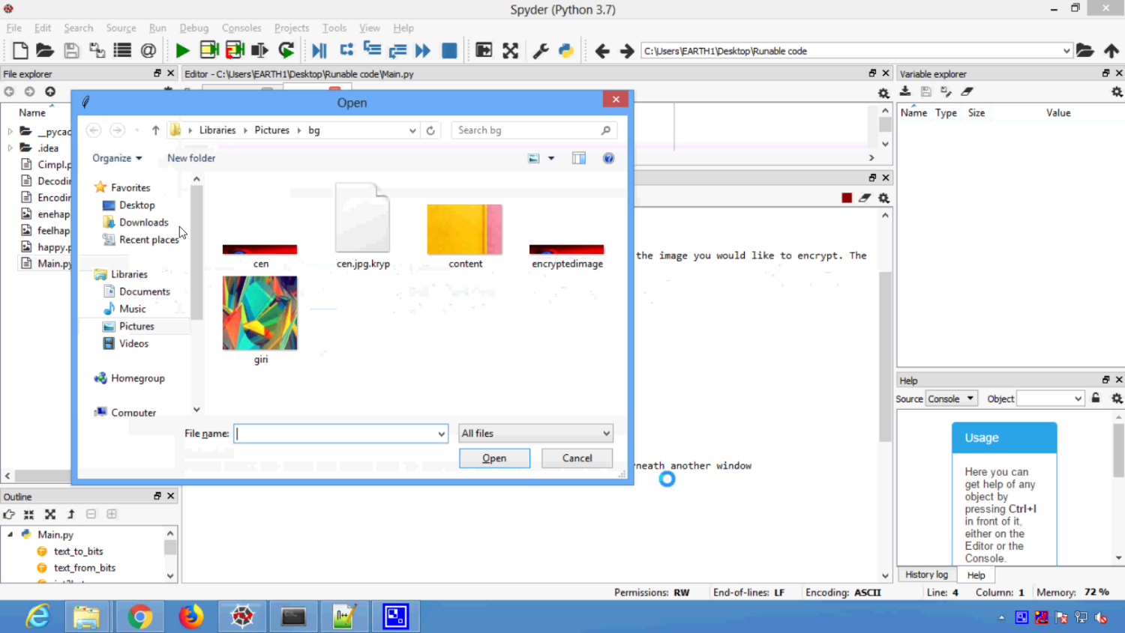Refresh the bg folder in Open dialog

coord(430,130)
